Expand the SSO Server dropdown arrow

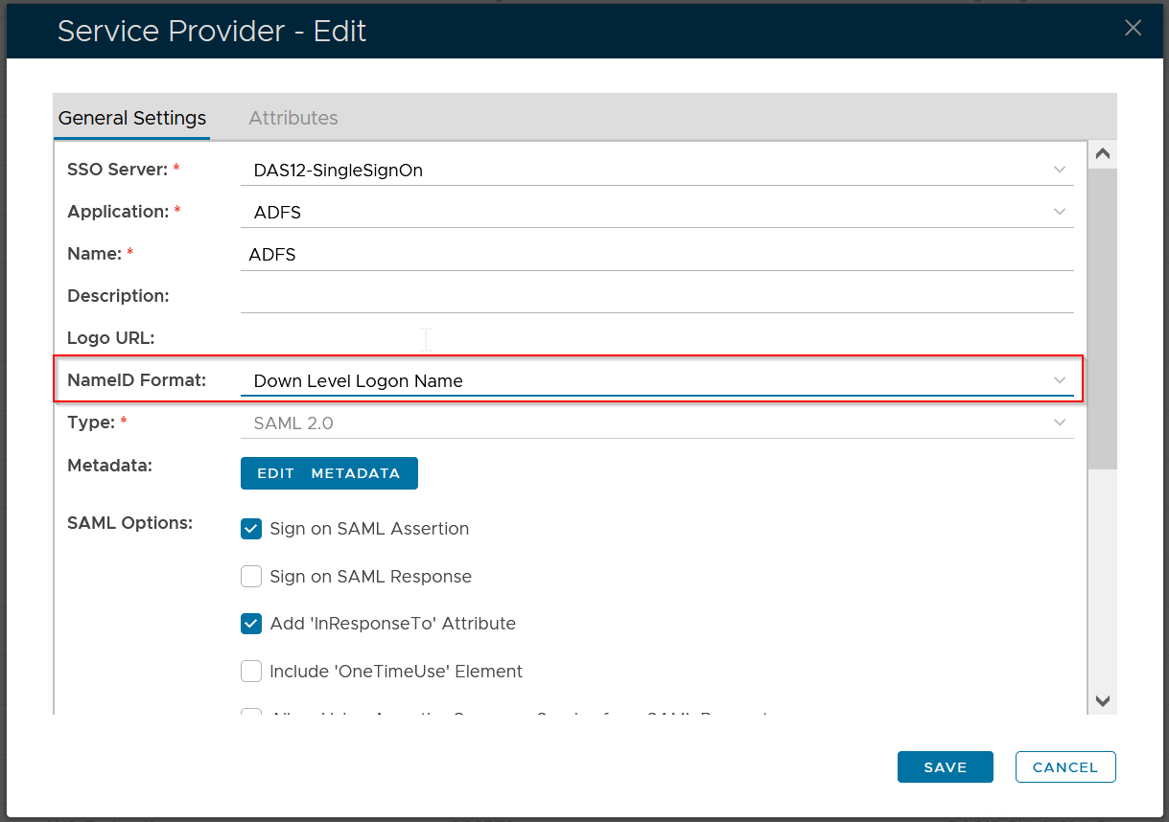click(x=1059, y=170)
